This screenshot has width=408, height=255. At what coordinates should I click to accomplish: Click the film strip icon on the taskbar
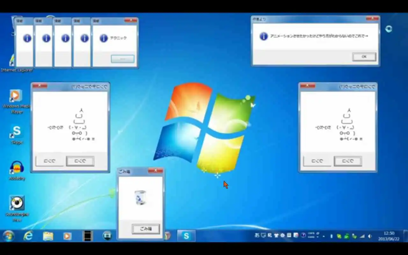pos(87,236)
